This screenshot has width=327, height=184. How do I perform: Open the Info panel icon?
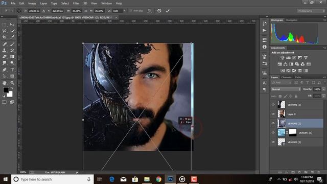pos(265,47)
